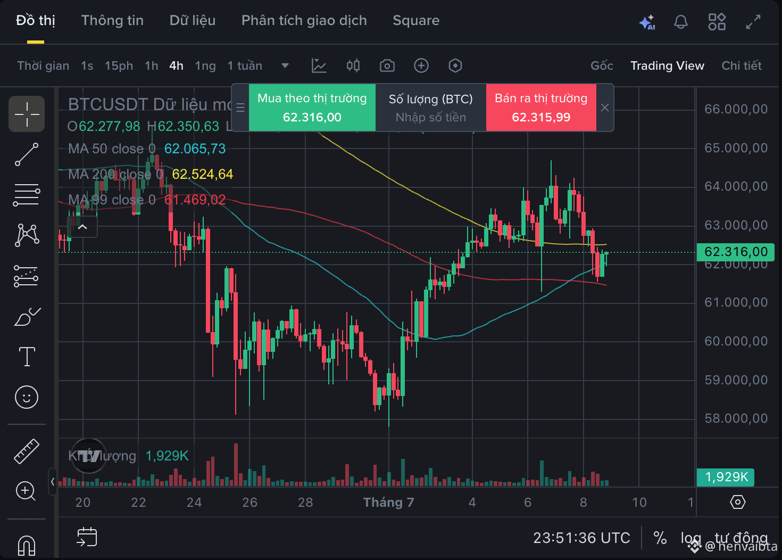The image size is (782, 560).
Task: Select the 1h interval
Action: tap(152, 65)
